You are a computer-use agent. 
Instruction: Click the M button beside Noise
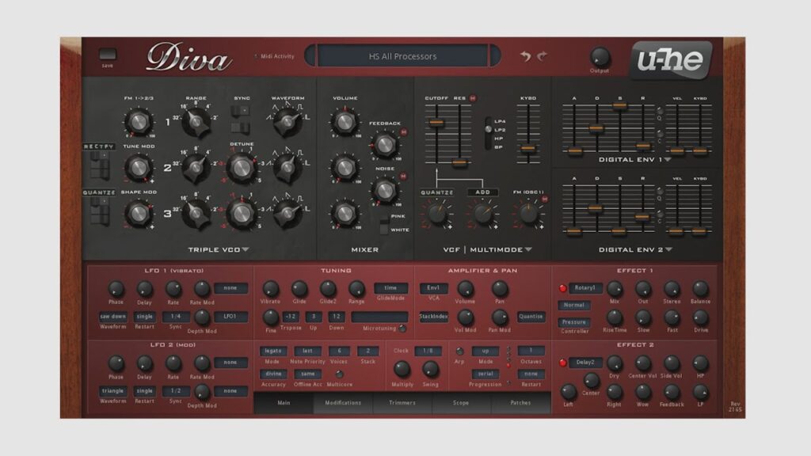403,177
